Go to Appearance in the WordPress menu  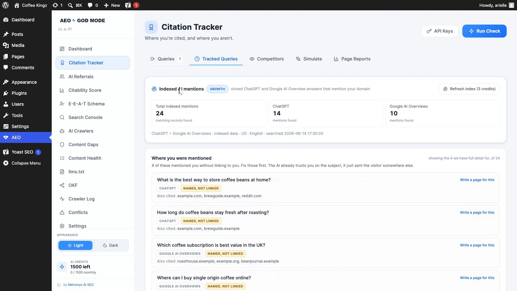point(26,82)
